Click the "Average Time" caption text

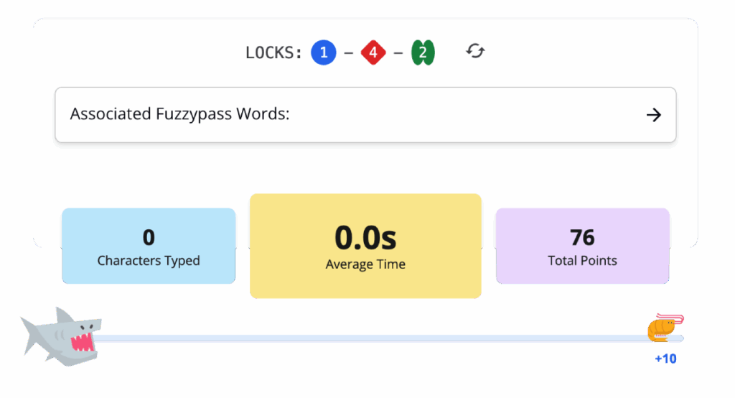tap(365, 264)
